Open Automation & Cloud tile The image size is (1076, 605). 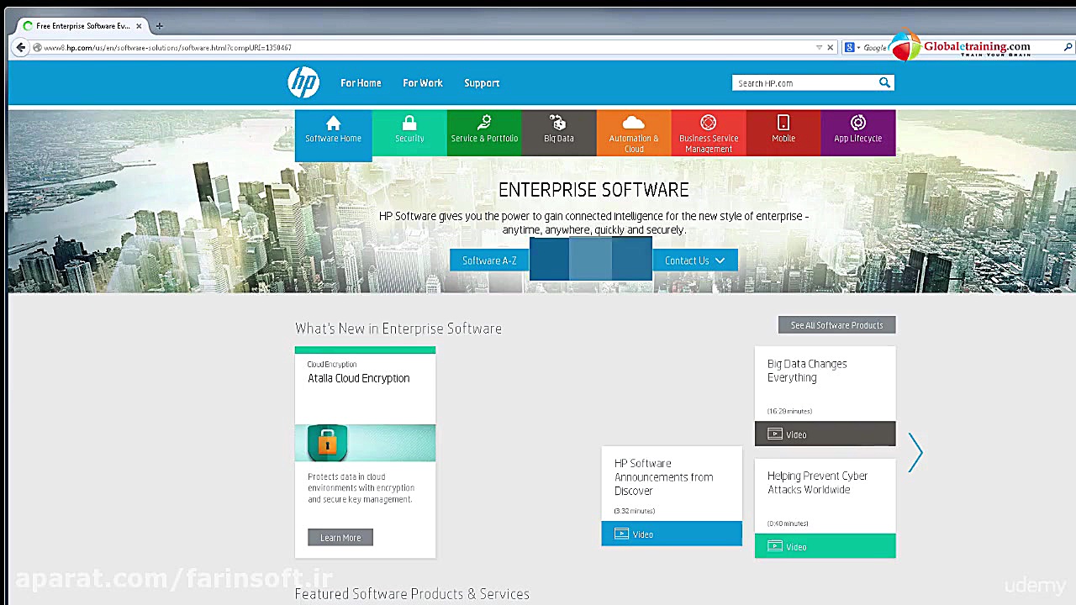(634, 133)
